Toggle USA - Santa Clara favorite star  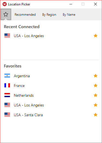pyautogui.click(x=95, y=115)
